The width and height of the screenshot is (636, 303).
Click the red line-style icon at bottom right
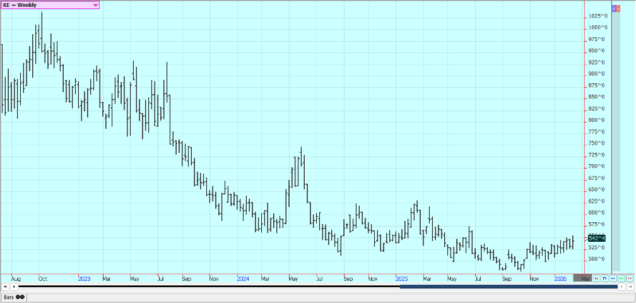pyautogui.click(x=596, y=278)
